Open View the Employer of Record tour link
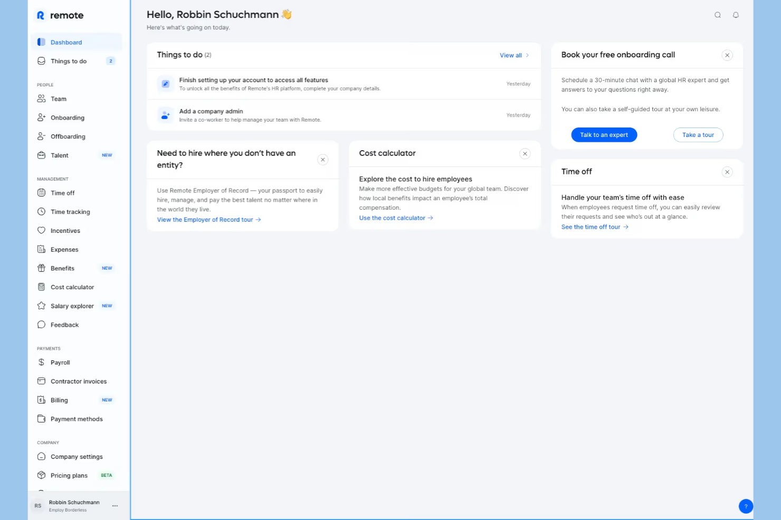The image size is (781, 520). tap(209, 220)
